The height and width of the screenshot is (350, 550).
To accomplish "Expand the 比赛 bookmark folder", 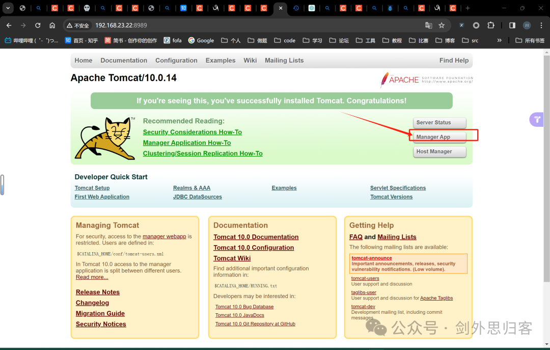I will click(419, 40).
